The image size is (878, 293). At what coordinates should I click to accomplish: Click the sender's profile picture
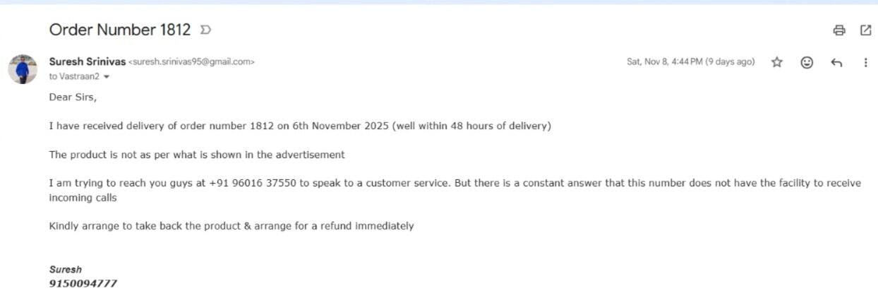pos(23,68)
